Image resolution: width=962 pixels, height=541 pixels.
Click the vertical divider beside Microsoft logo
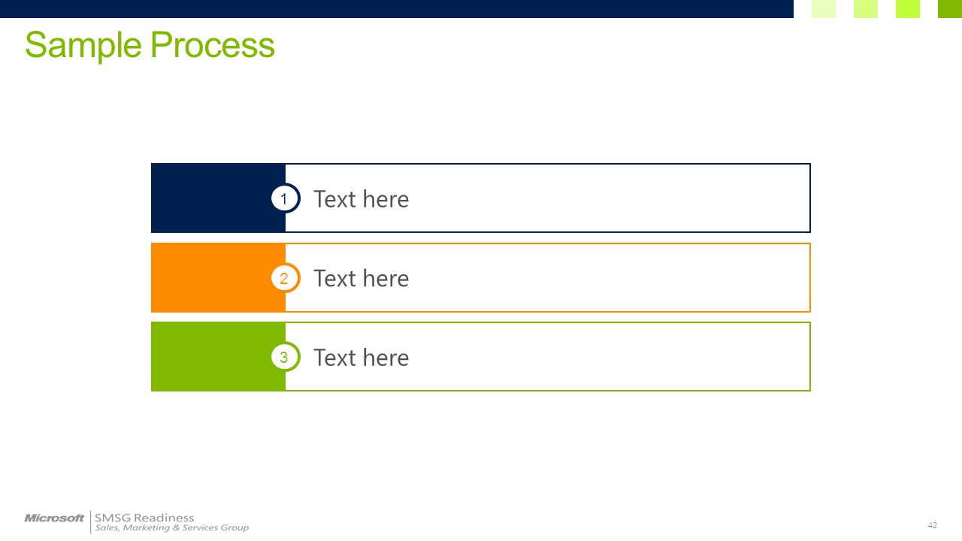click(x=90, y=522)
